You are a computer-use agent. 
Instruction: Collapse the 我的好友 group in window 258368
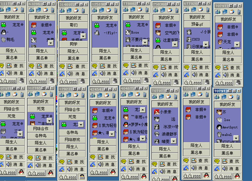click(166, 18)
